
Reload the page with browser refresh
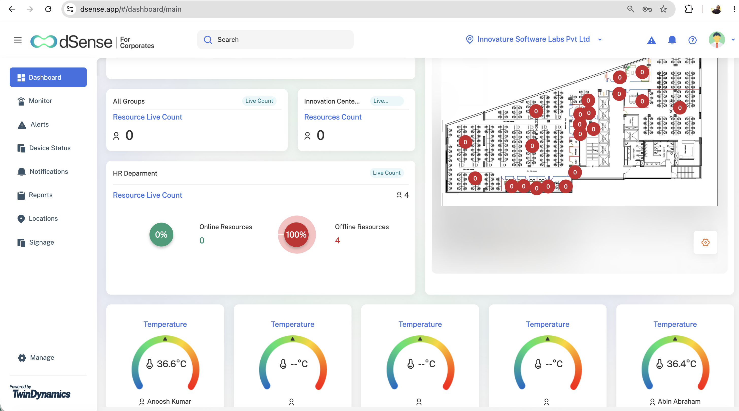[x=48, y=9]
